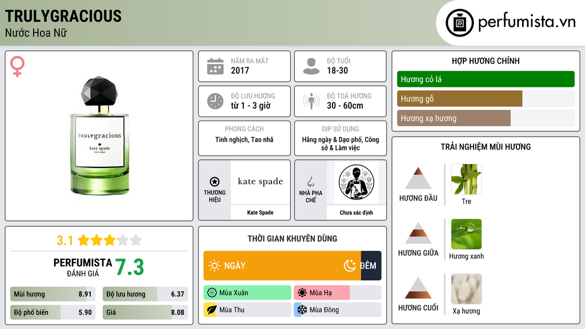The width and height of the screenshot is (585, 329).
Task: Click the kate spade brand logo
Action: (x=261, y=182)
